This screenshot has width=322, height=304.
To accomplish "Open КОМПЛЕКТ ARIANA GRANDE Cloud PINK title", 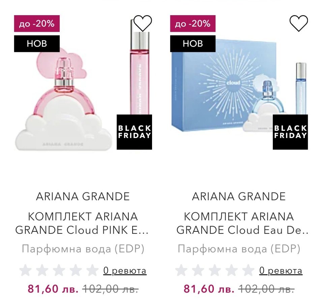I will pos(82,223).
